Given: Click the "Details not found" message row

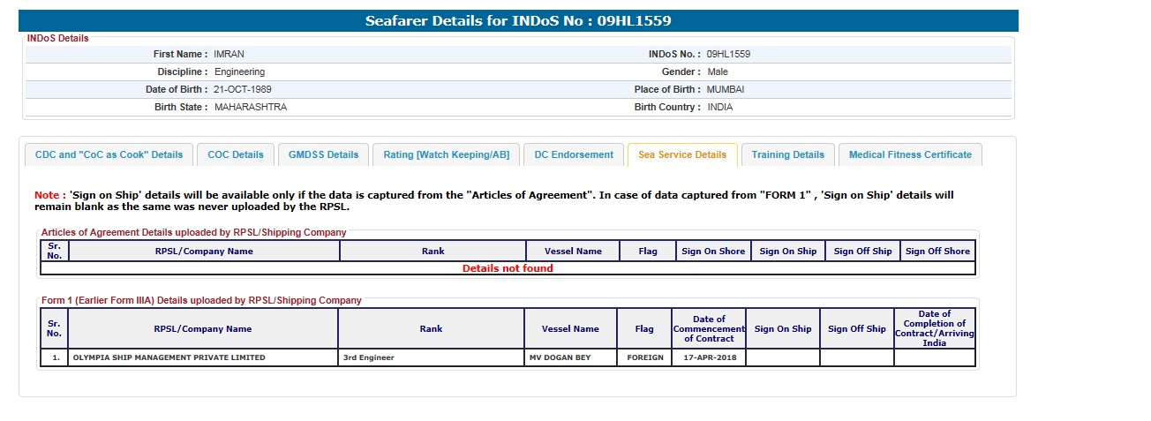Looking at the screenshot, I should click(x=508, y=268).
